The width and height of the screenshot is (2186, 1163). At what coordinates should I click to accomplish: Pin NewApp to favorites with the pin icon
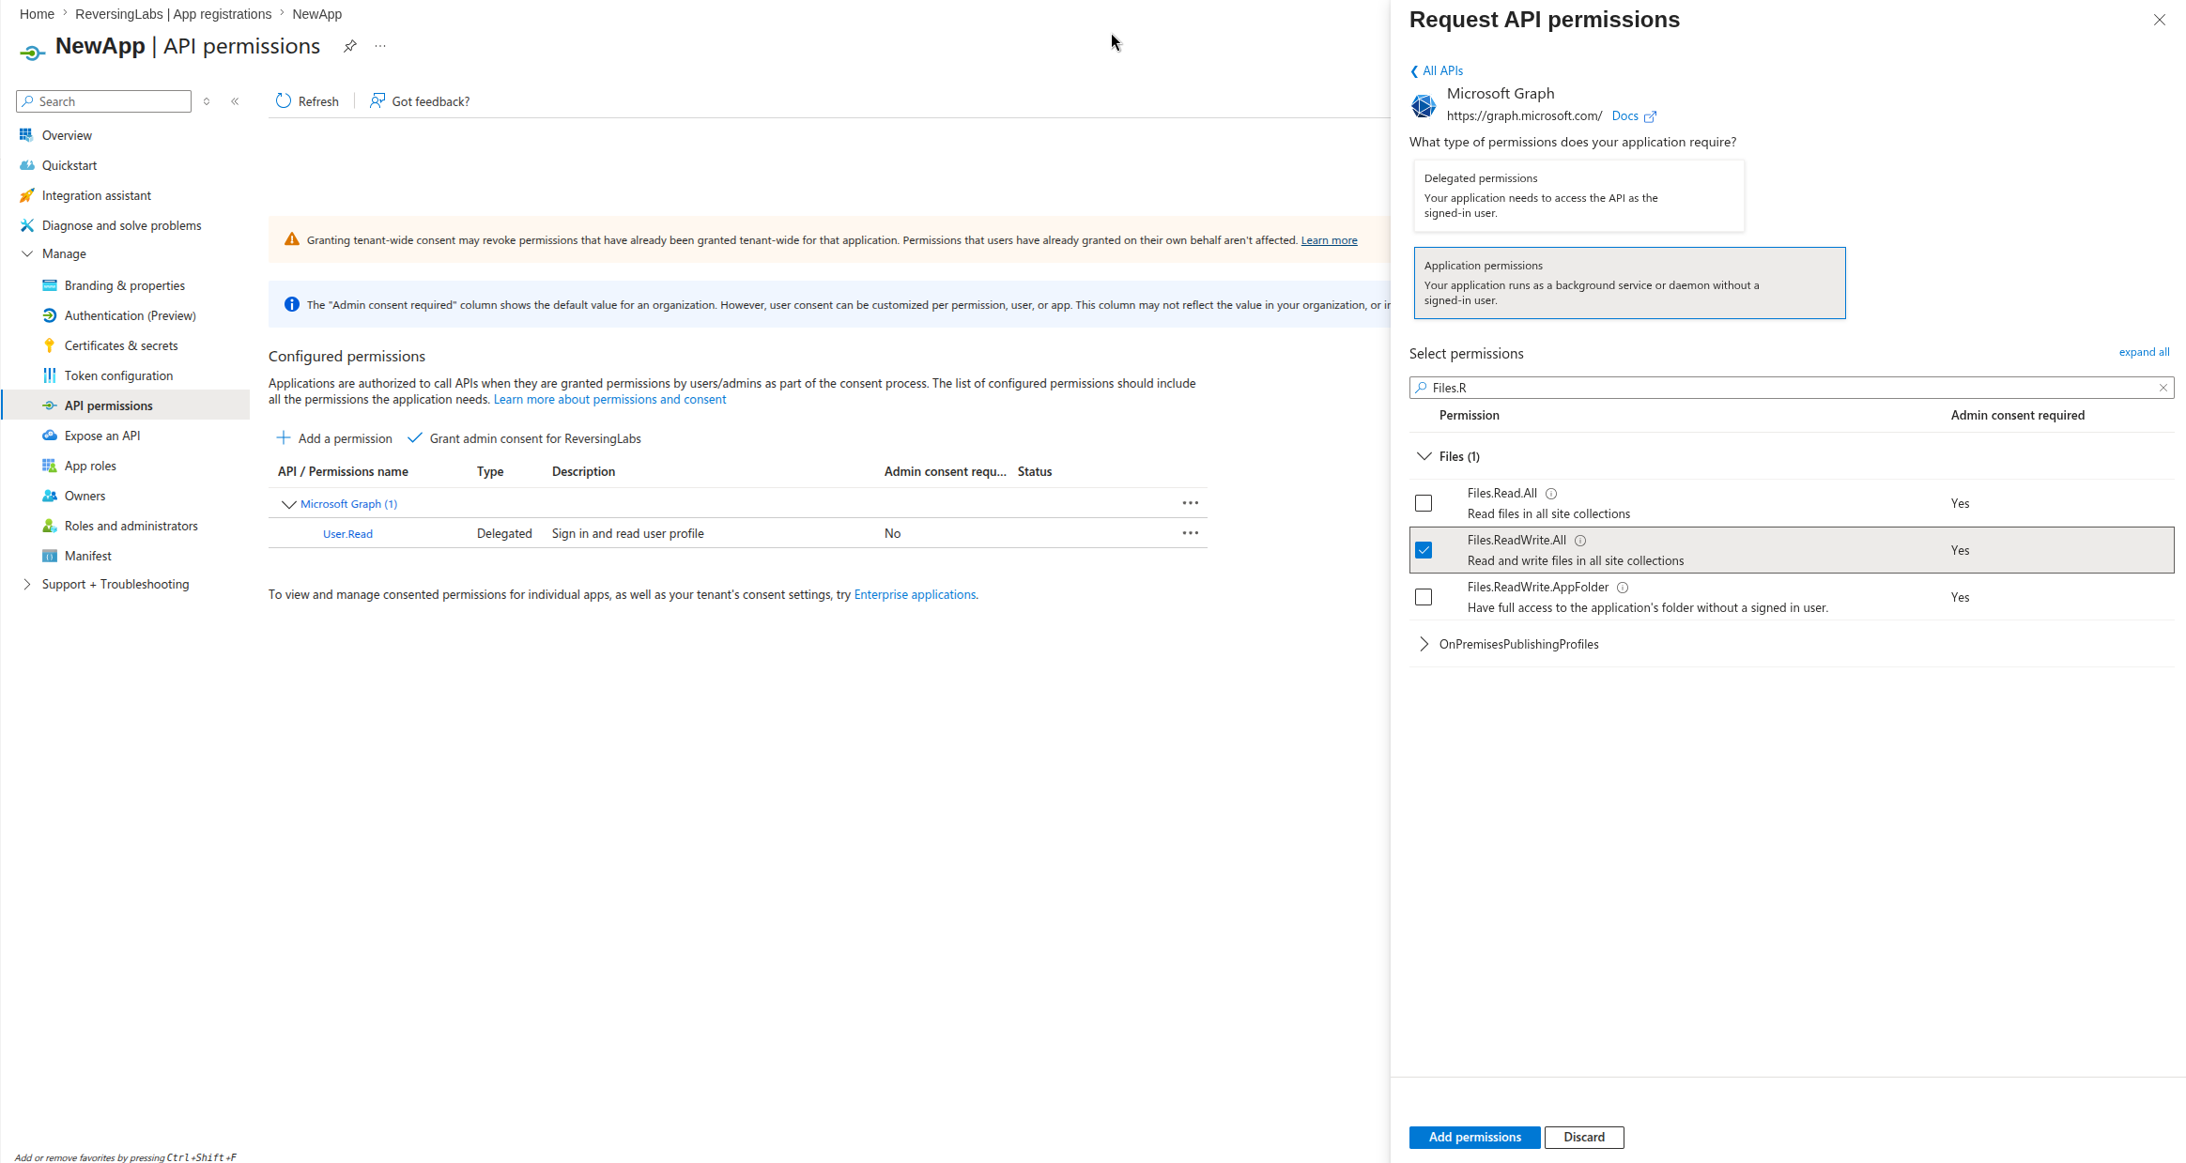[349, 46]
